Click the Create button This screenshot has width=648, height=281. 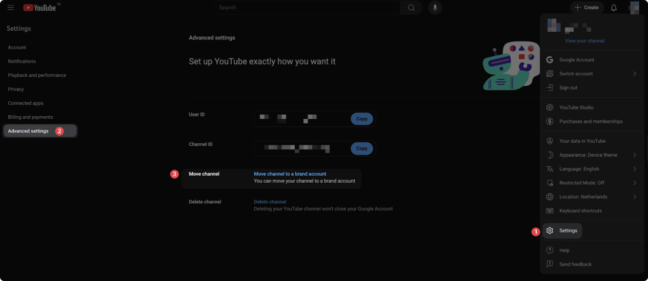pyautogui.click(x=587, y=8)
